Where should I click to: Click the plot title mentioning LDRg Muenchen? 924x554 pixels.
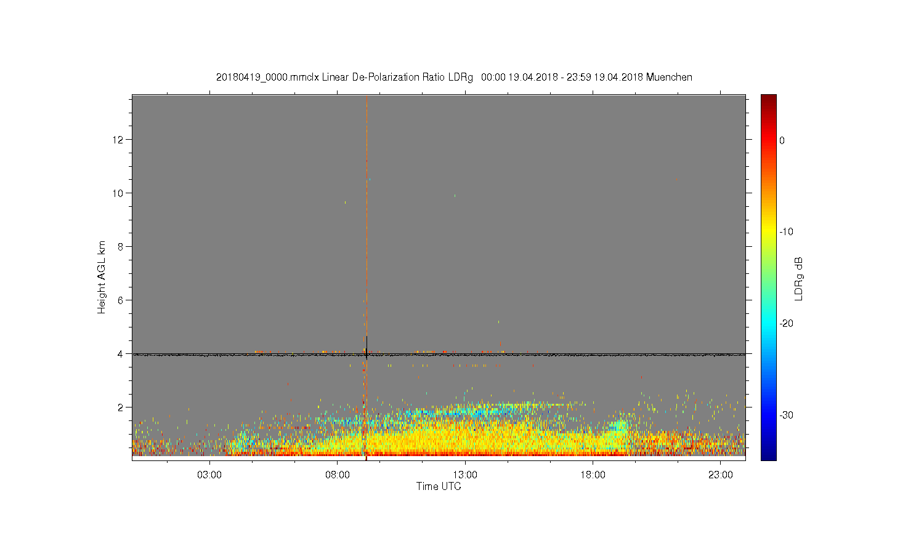pos(454,78)
